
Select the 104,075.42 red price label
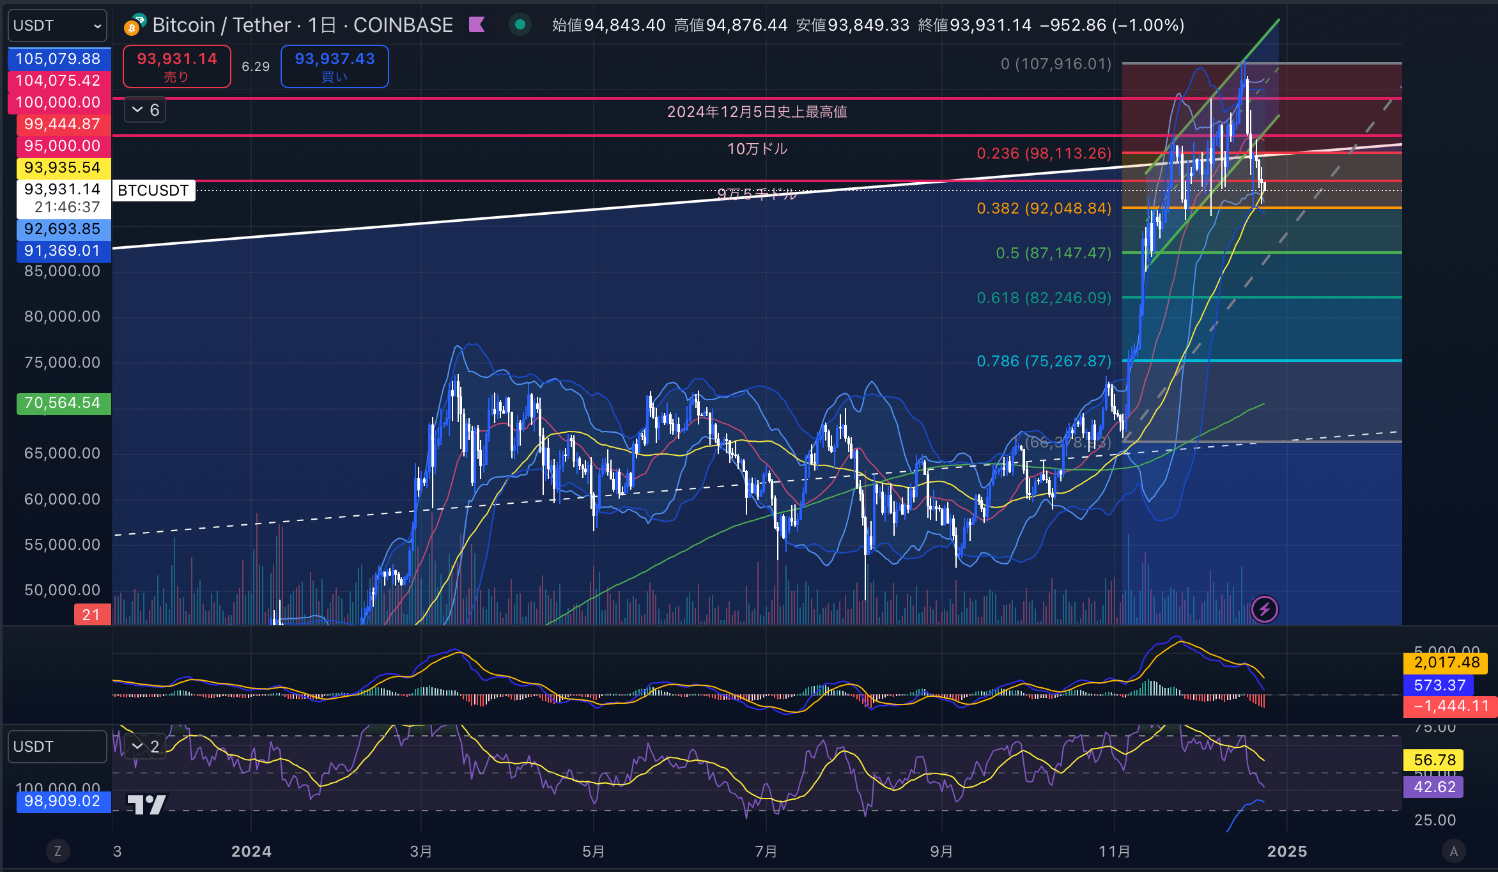59,81
